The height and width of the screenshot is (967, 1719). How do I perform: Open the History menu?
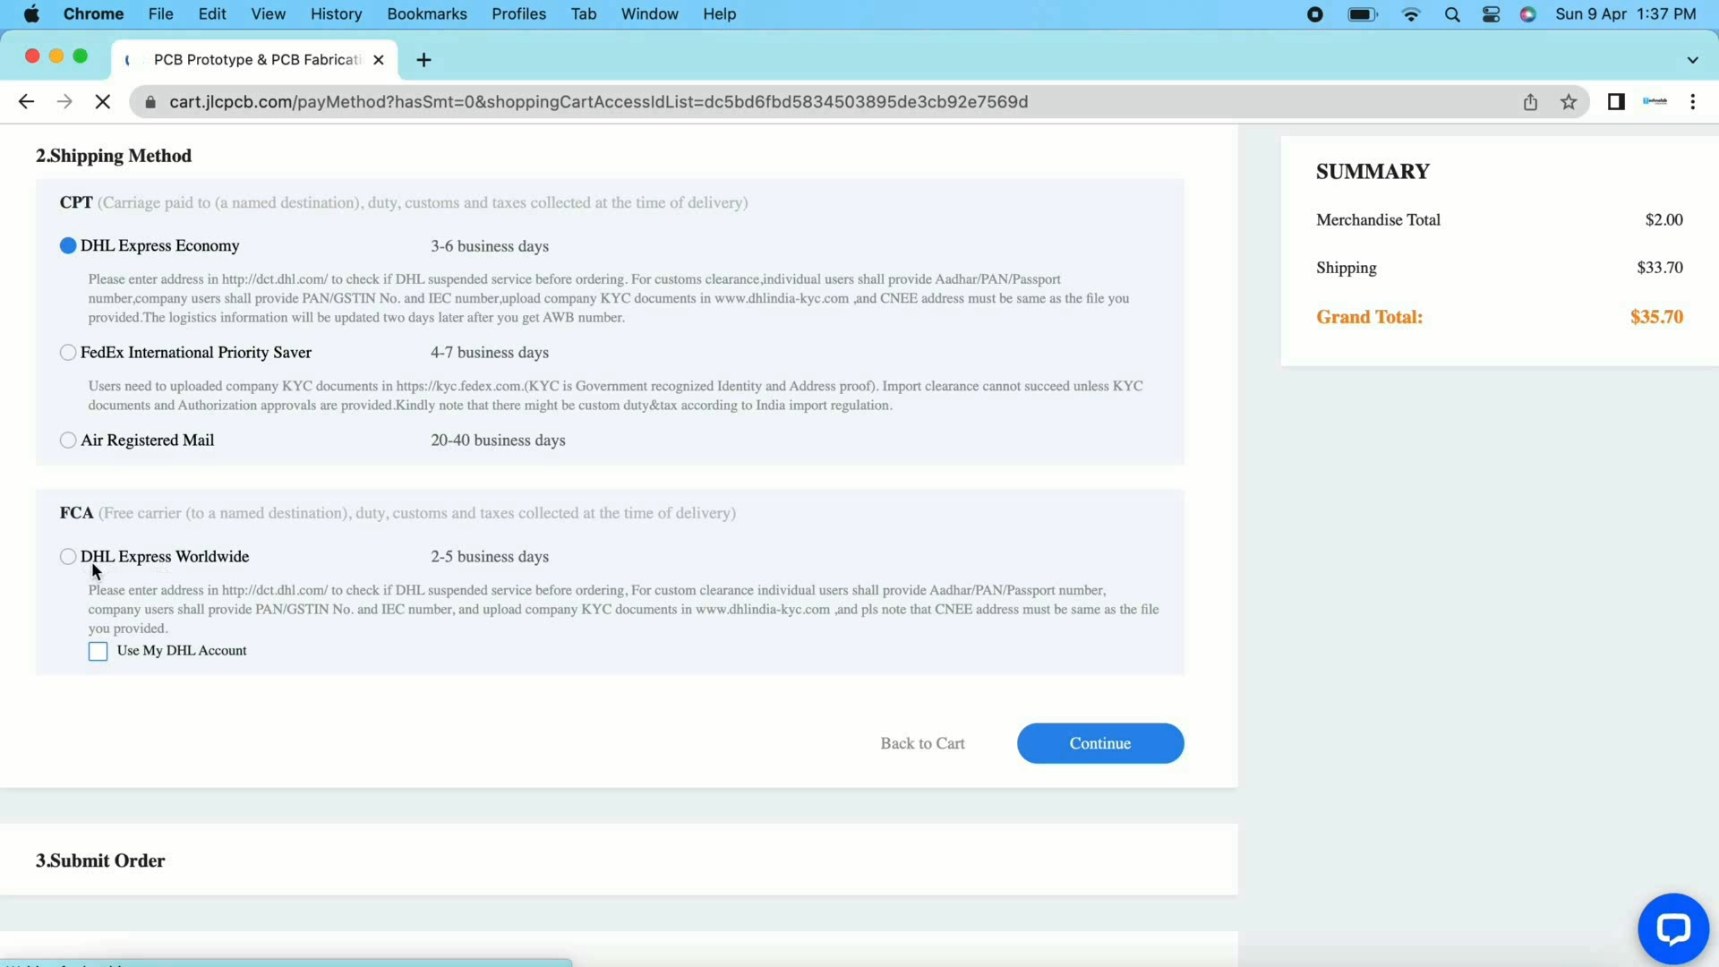click(336, 14)
